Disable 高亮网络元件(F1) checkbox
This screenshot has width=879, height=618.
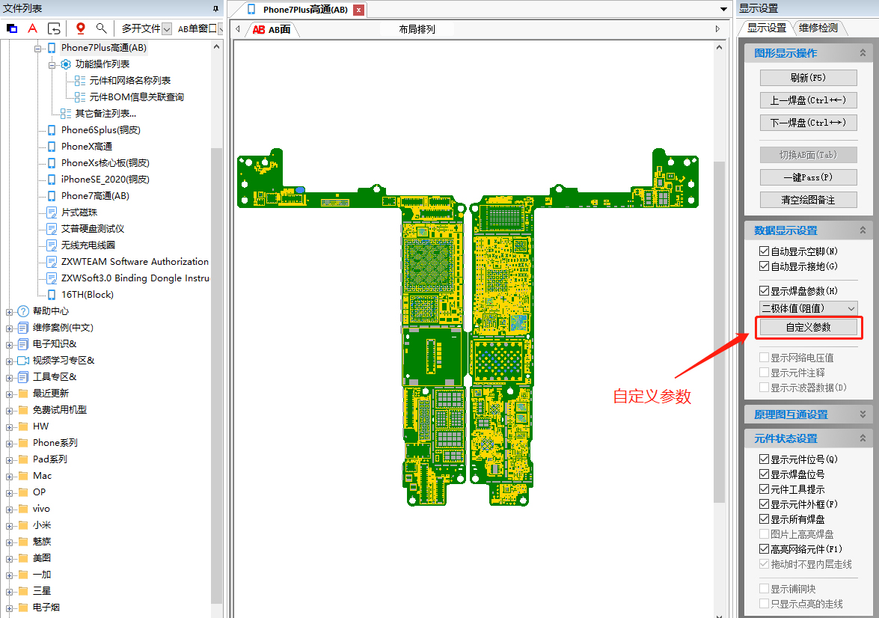pyautogui.click(x=764, y=549)
